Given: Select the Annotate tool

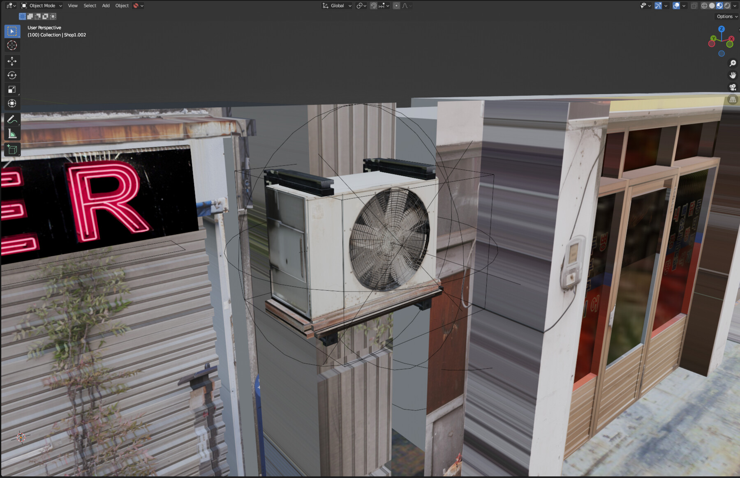Looking at the screenshot, I should point(12,120).
